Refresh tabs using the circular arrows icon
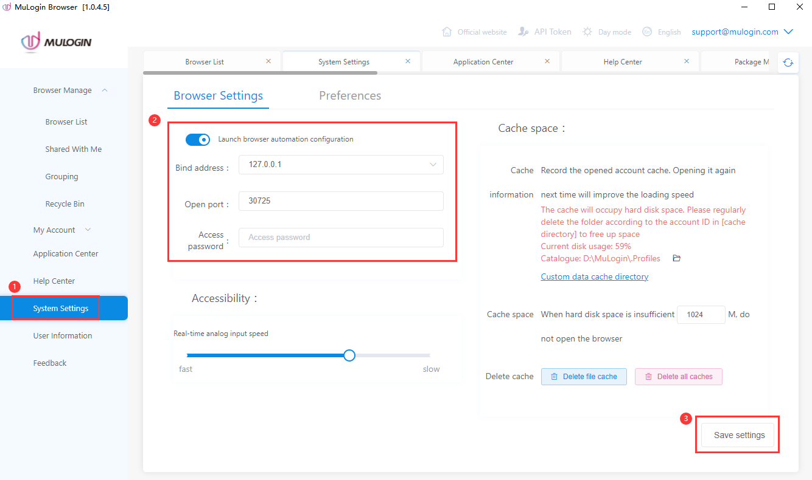 tap(788, 62)
